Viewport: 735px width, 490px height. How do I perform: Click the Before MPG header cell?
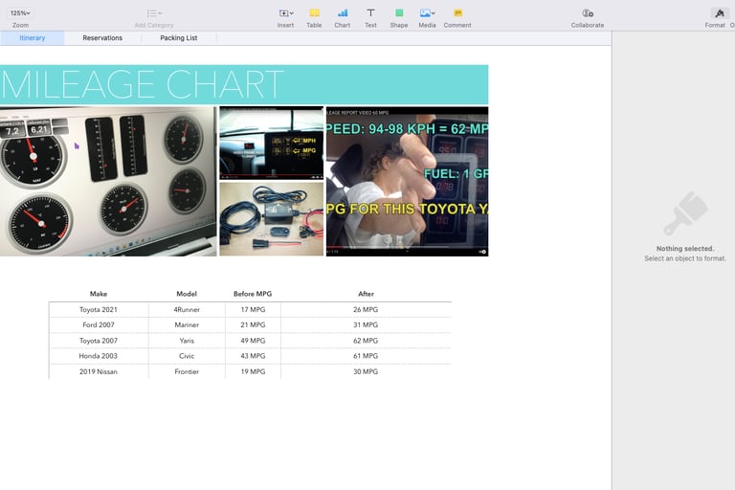click(253, 294)
